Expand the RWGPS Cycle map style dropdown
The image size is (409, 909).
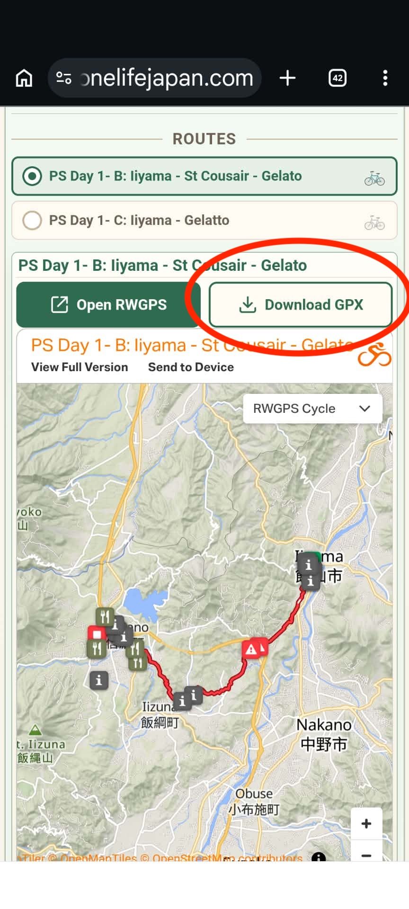312,409
